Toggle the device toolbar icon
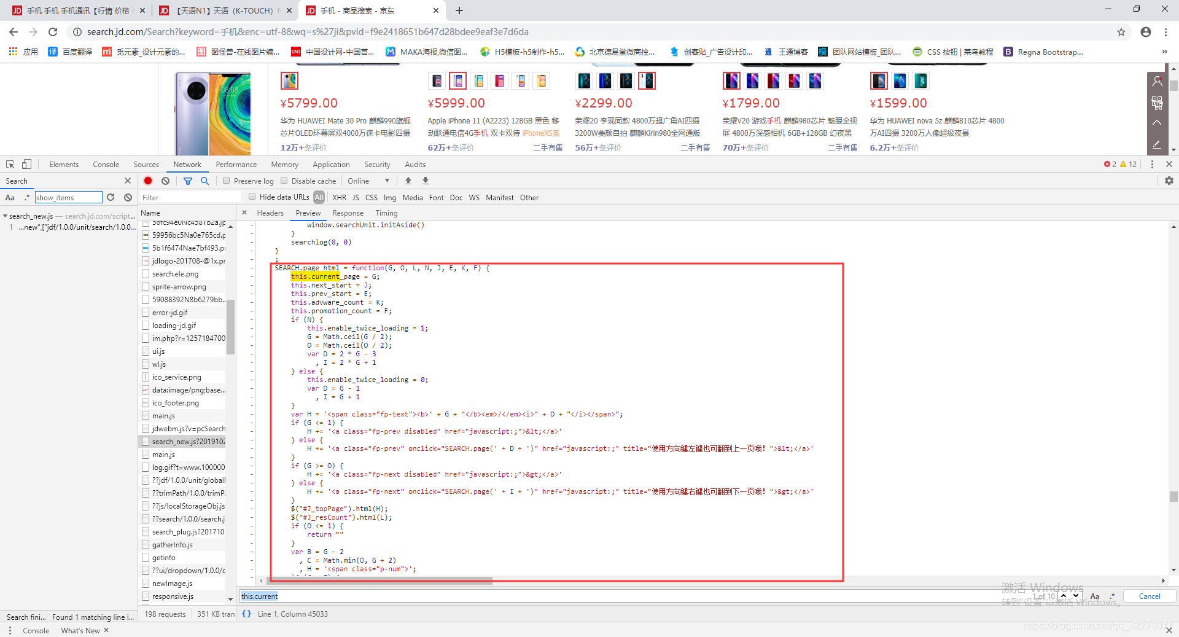This screenshot has height=637, width=1179. [26, 165]
